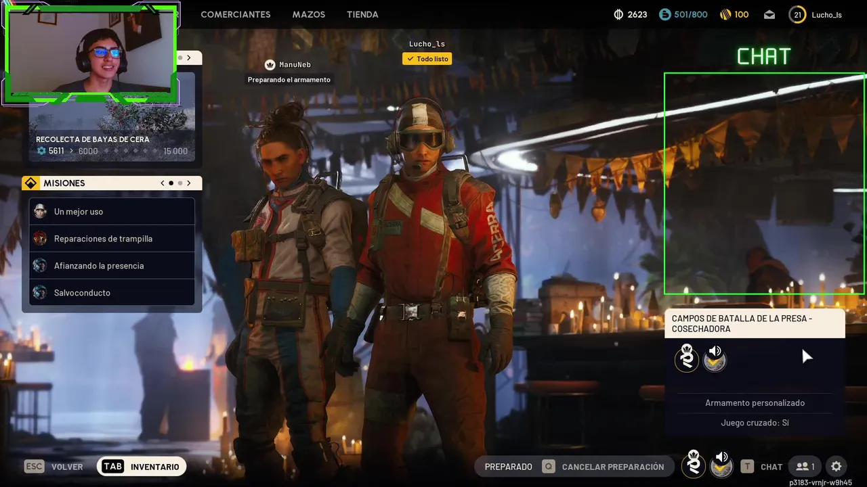The height and width of the screenshot is (487, 867).
Task: Open CHAT from bottom bar
Action: click(x=771, y=467)
